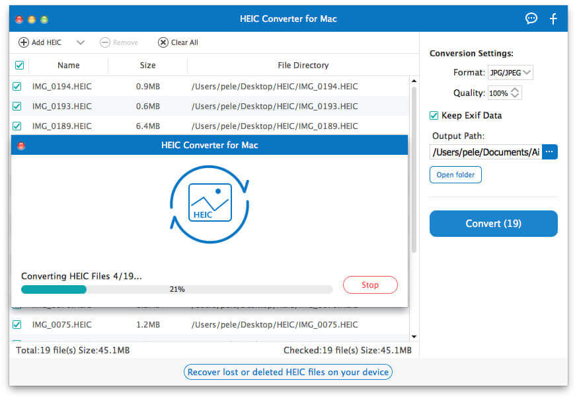
Task: Toggle the Keep Exif Data checkbox
Action: pyautogui.click(x=434, y=115)
